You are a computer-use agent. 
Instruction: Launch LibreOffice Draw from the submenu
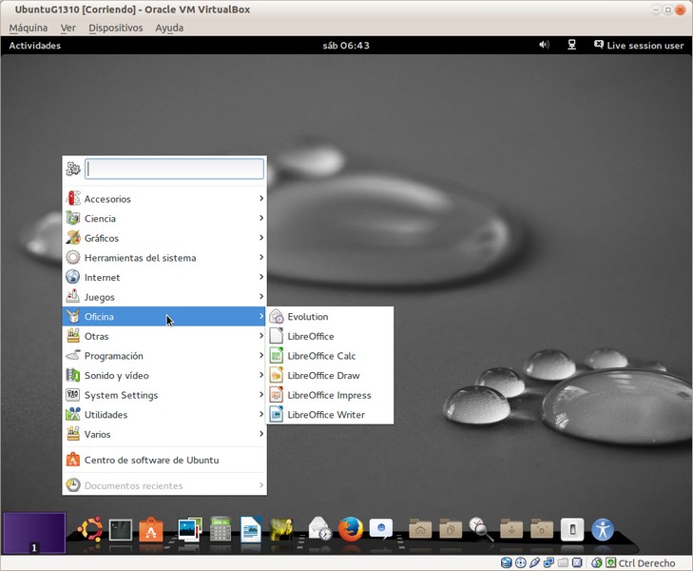(330, 376)
